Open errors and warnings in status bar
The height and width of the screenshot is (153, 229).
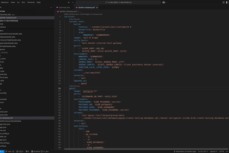coord(20,151)
